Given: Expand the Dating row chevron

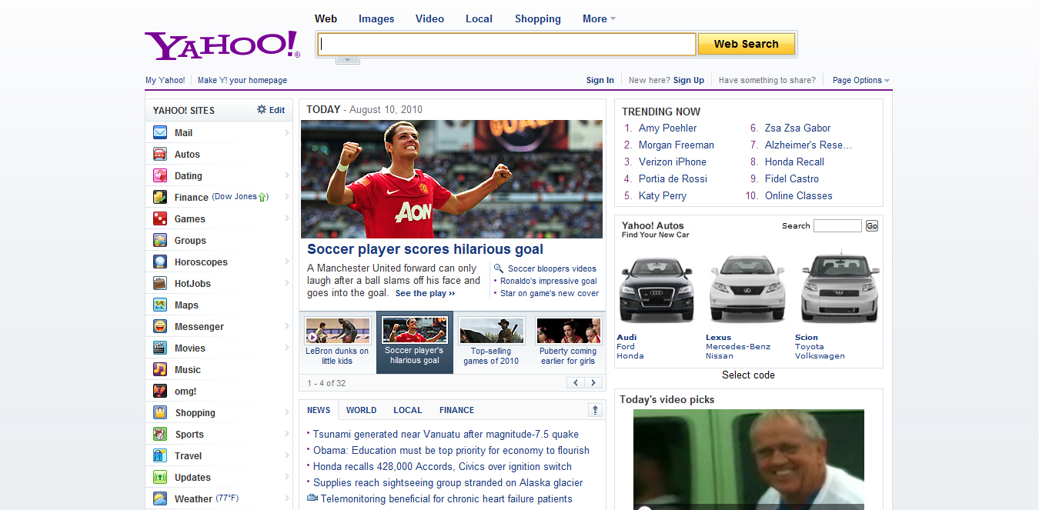Looking at the screenshot, I should coord(287,175).
